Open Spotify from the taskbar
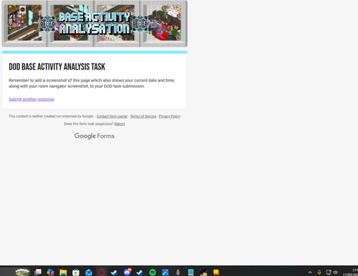Screen dimensions: 358x276 (153, 272)
